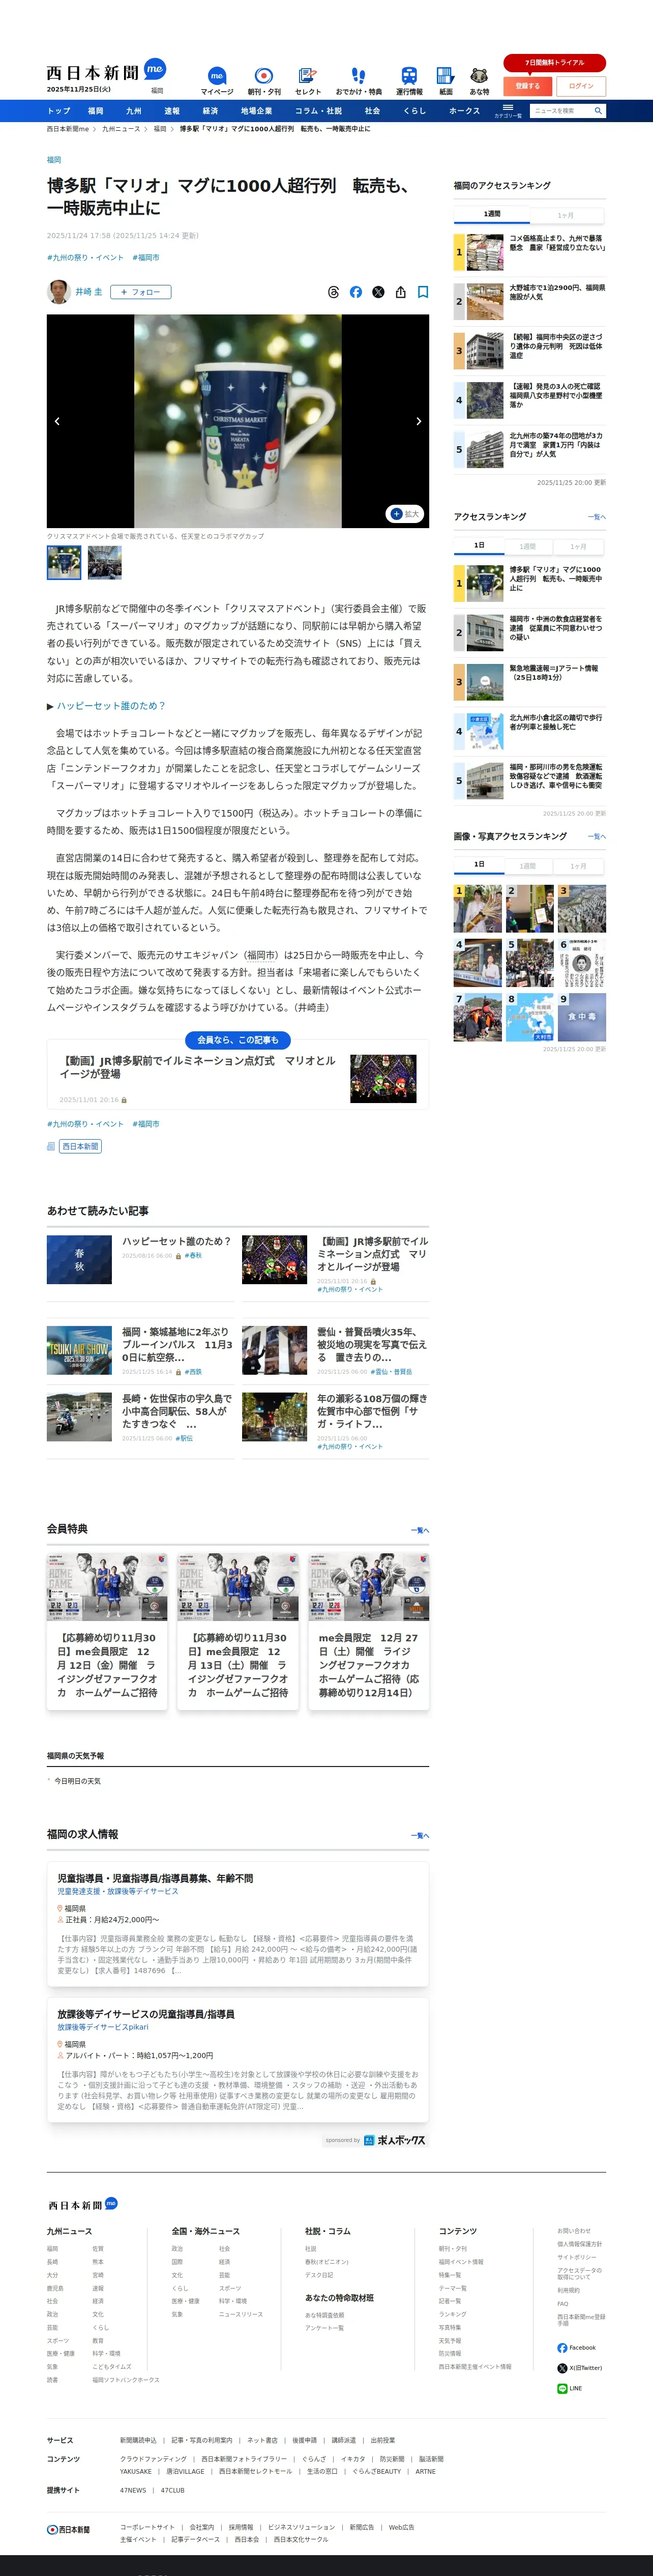The width and height of the screenshot is (653, 2576).
Task: Follow author with フォロー button
Action: click(141, 292)
